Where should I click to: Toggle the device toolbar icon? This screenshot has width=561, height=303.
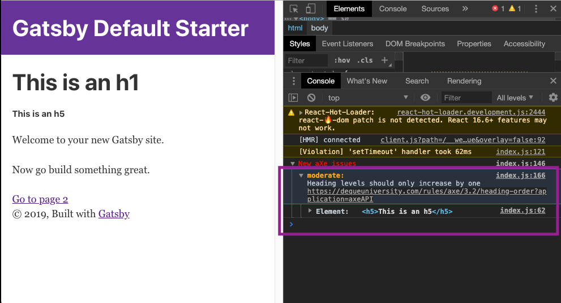pos(311,8)
